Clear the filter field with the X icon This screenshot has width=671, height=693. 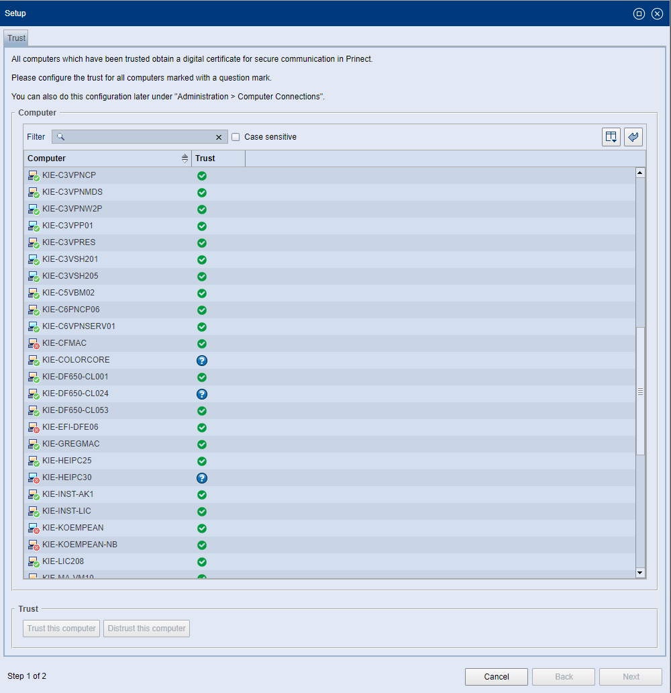pos(219,137)
